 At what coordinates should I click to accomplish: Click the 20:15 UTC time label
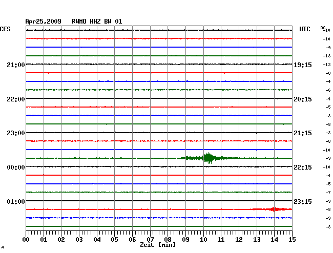tap(303, 99)
